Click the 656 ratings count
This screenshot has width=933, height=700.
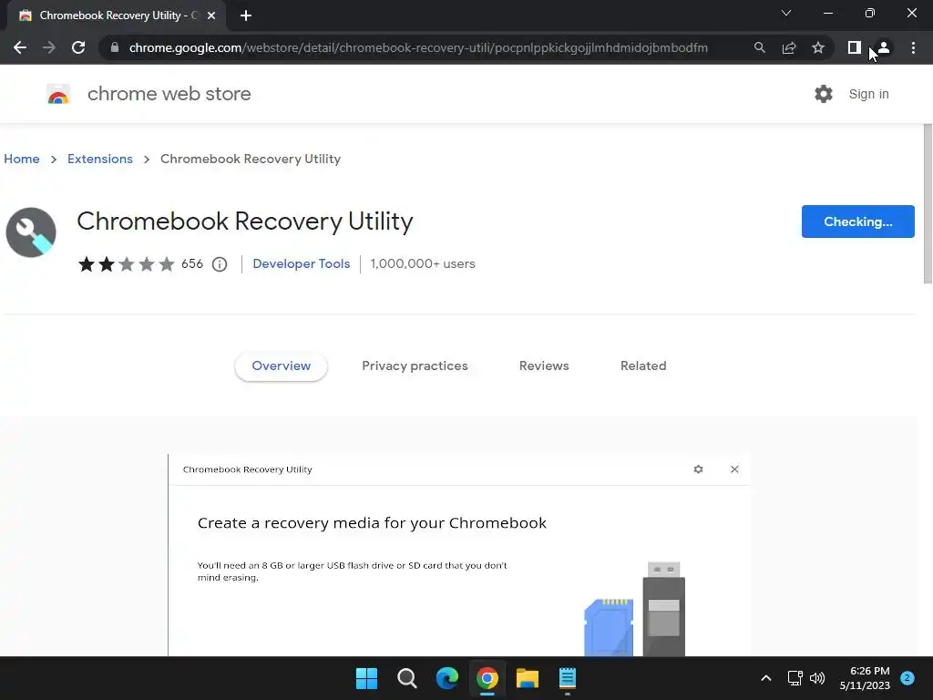(x=192, y=263)
